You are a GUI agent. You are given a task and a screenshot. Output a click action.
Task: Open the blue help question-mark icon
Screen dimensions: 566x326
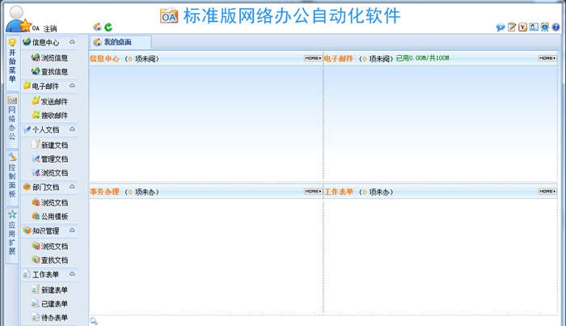[x=556, y=27]
